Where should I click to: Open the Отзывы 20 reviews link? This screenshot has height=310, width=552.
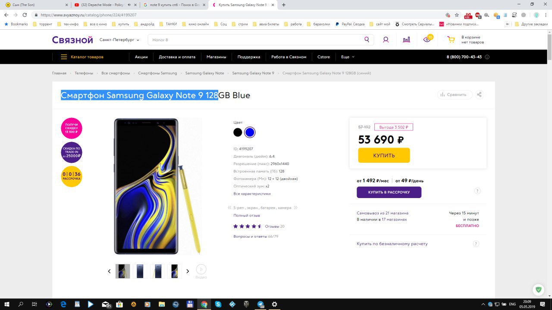pos(274,226)
